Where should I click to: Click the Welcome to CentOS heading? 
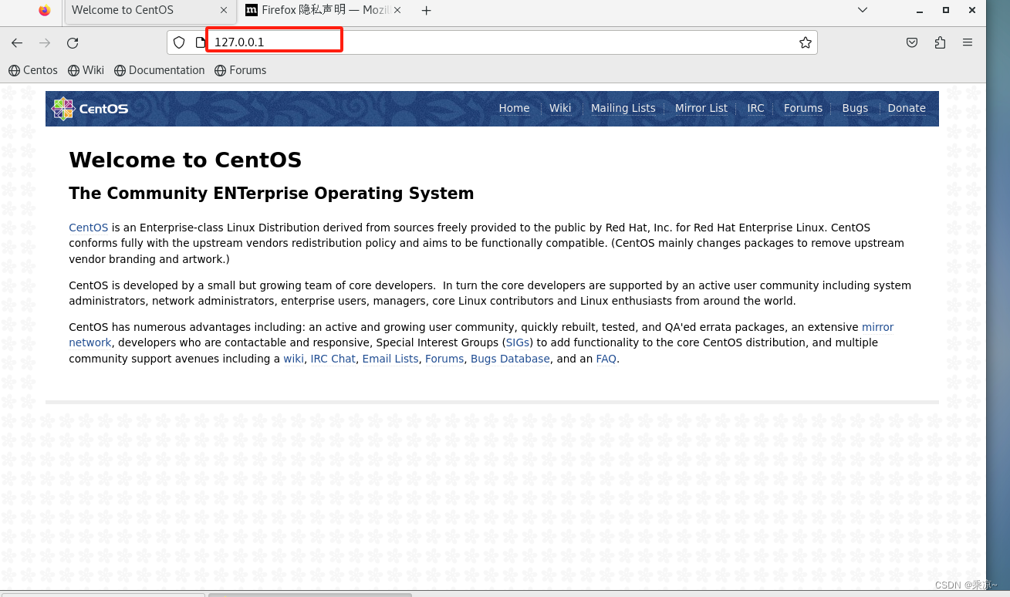tap(185, 160)
